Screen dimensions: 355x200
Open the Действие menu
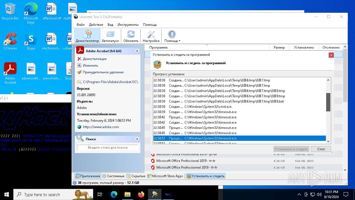point(96,25)
